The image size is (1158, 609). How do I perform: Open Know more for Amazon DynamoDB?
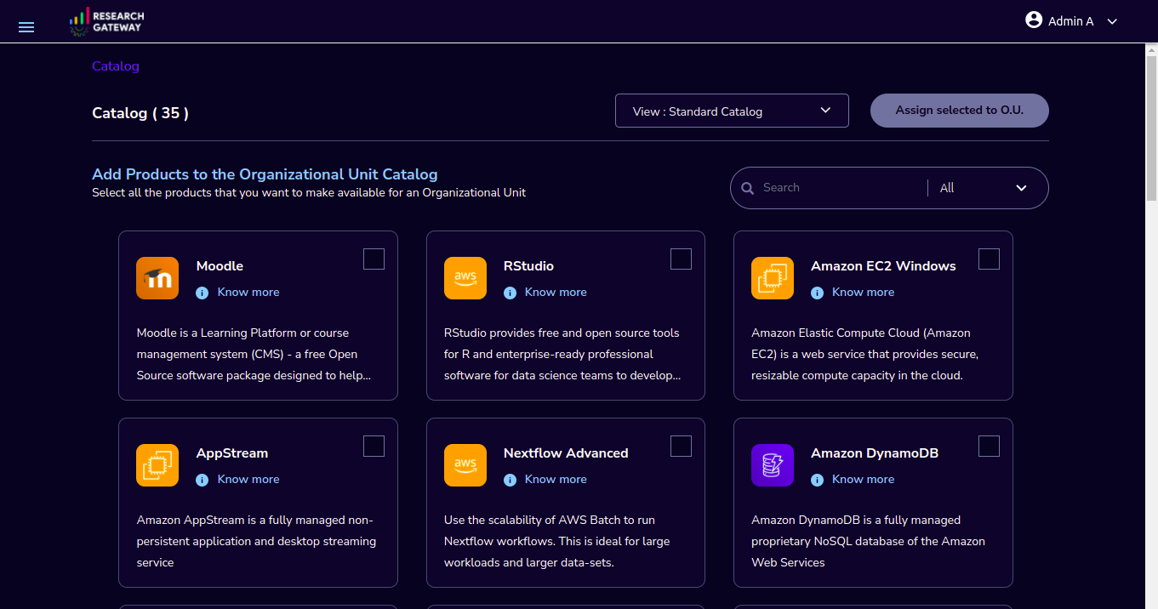point(863,479)
